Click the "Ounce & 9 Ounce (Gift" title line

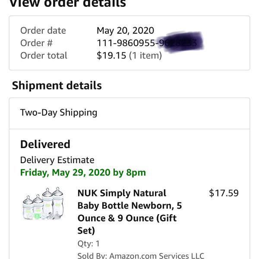point(127,218)
